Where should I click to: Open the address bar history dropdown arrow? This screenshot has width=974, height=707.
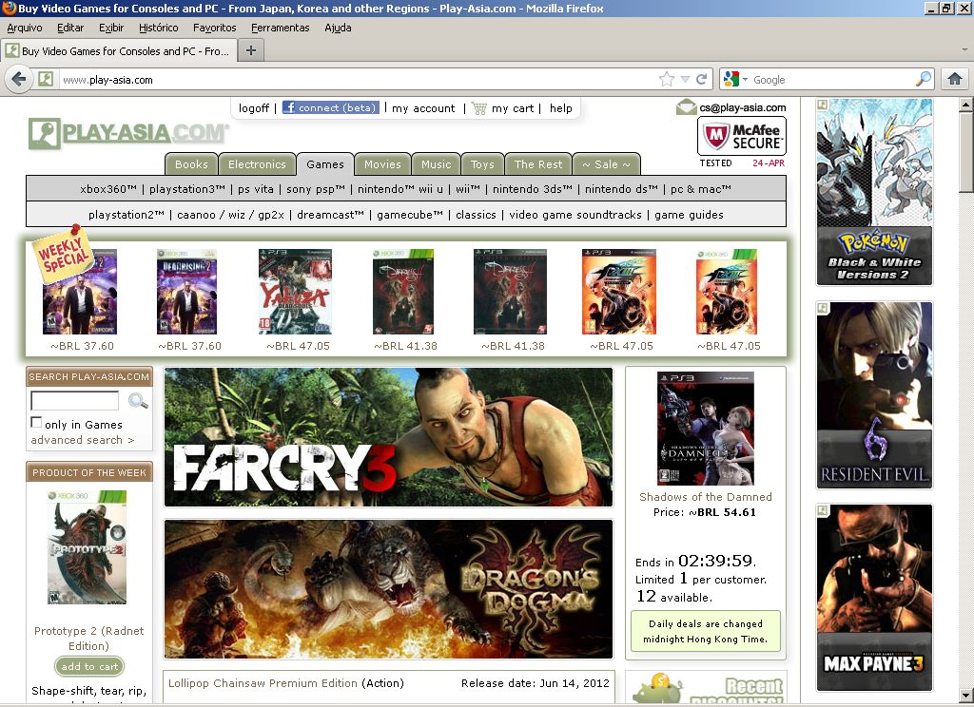[x=685, y=80]
